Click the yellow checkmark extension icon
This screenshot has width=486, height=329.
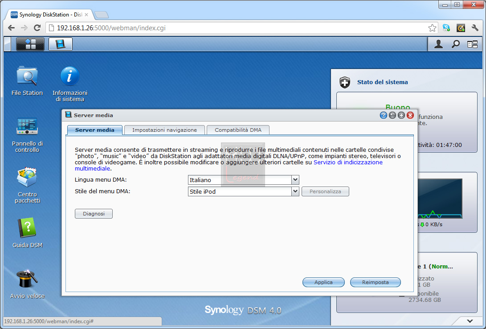coord(461,28)
